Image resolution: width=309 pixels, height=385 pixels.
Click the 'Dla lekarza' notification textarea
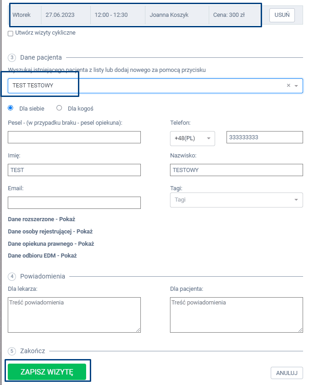point(74,315)
